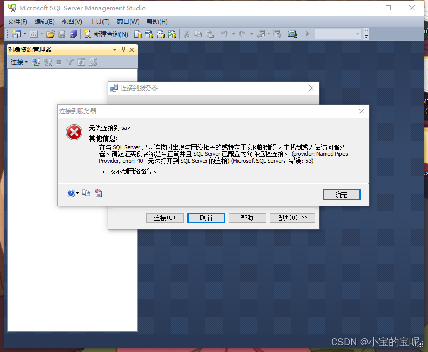The width and height of the screenshot is (428, 352).
Task: Open the 工具 menu
Action: 99,22
